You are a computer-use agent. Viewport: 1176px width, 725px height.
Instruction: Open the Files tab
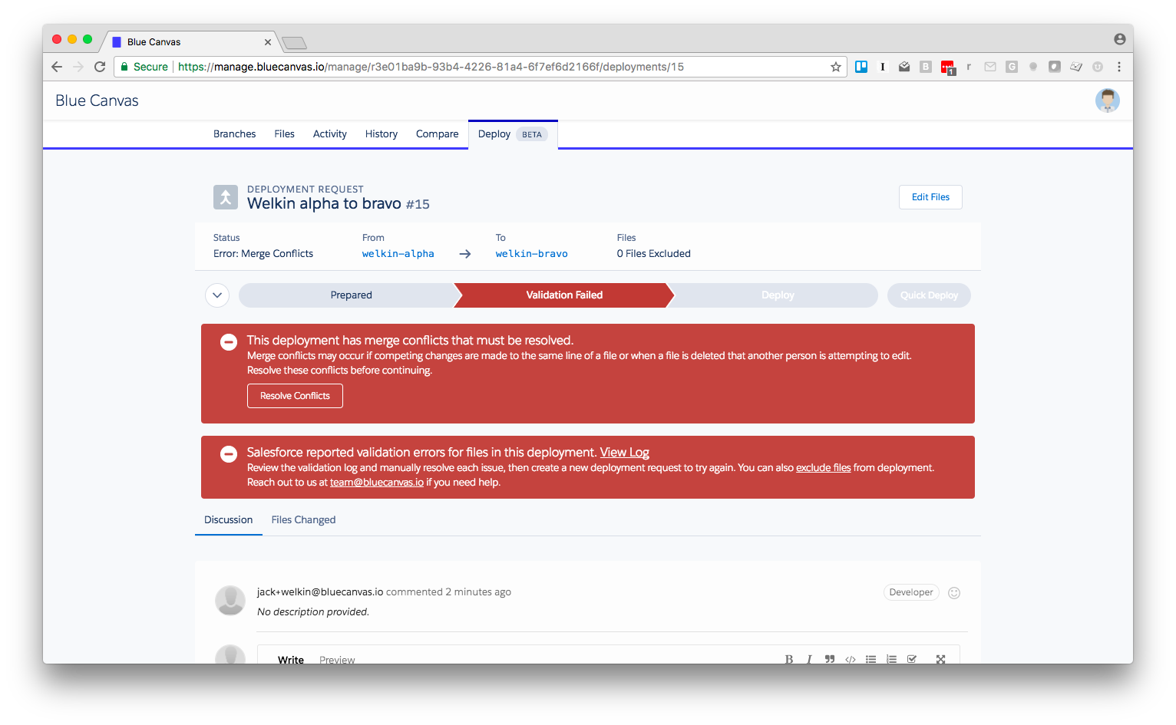[x=285, y=133]
